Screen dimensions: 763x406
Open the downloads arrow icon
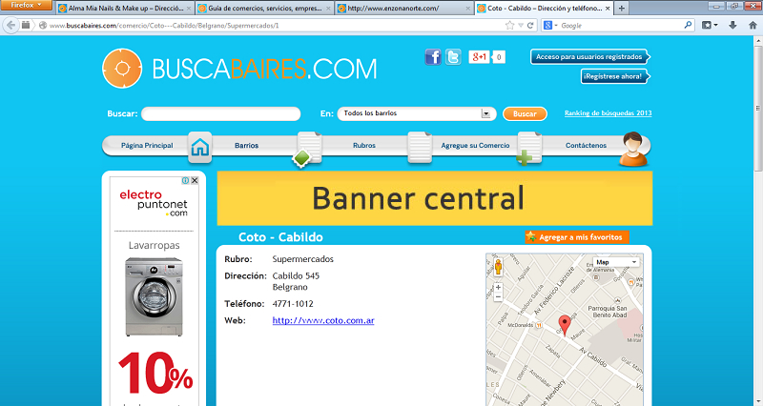point(732,26)
